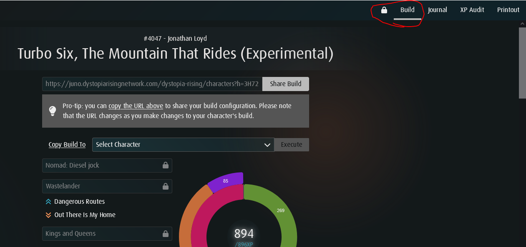Open the Journal tab

438,10
